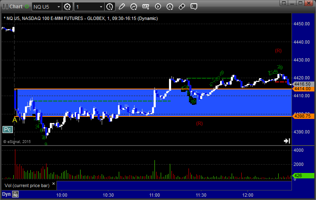Click the 4390.00 price axis label
This screenshot has height=200, width=316.
pos(302,132)
